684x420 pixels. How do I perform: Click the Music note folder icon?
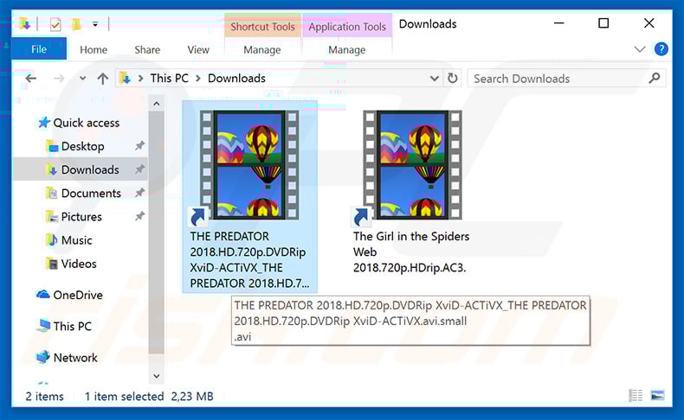coord(51,239)
